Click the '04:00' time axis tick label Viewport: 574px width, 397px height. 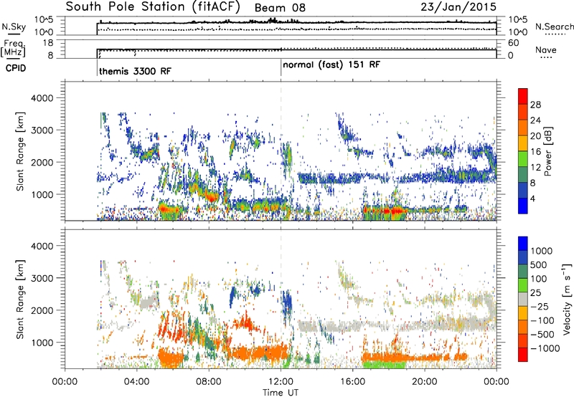tap(136, 382)
